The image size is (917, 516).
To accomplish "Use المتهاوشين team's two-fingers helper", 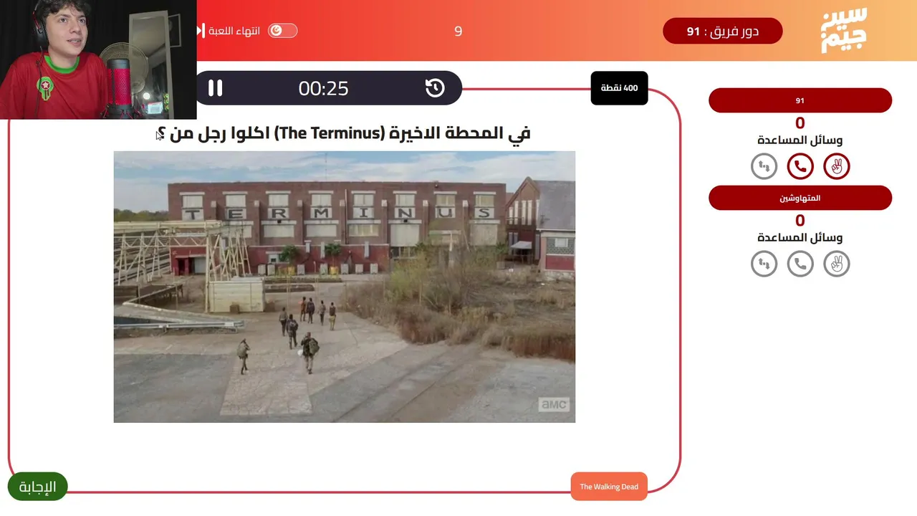I will 836,264.
